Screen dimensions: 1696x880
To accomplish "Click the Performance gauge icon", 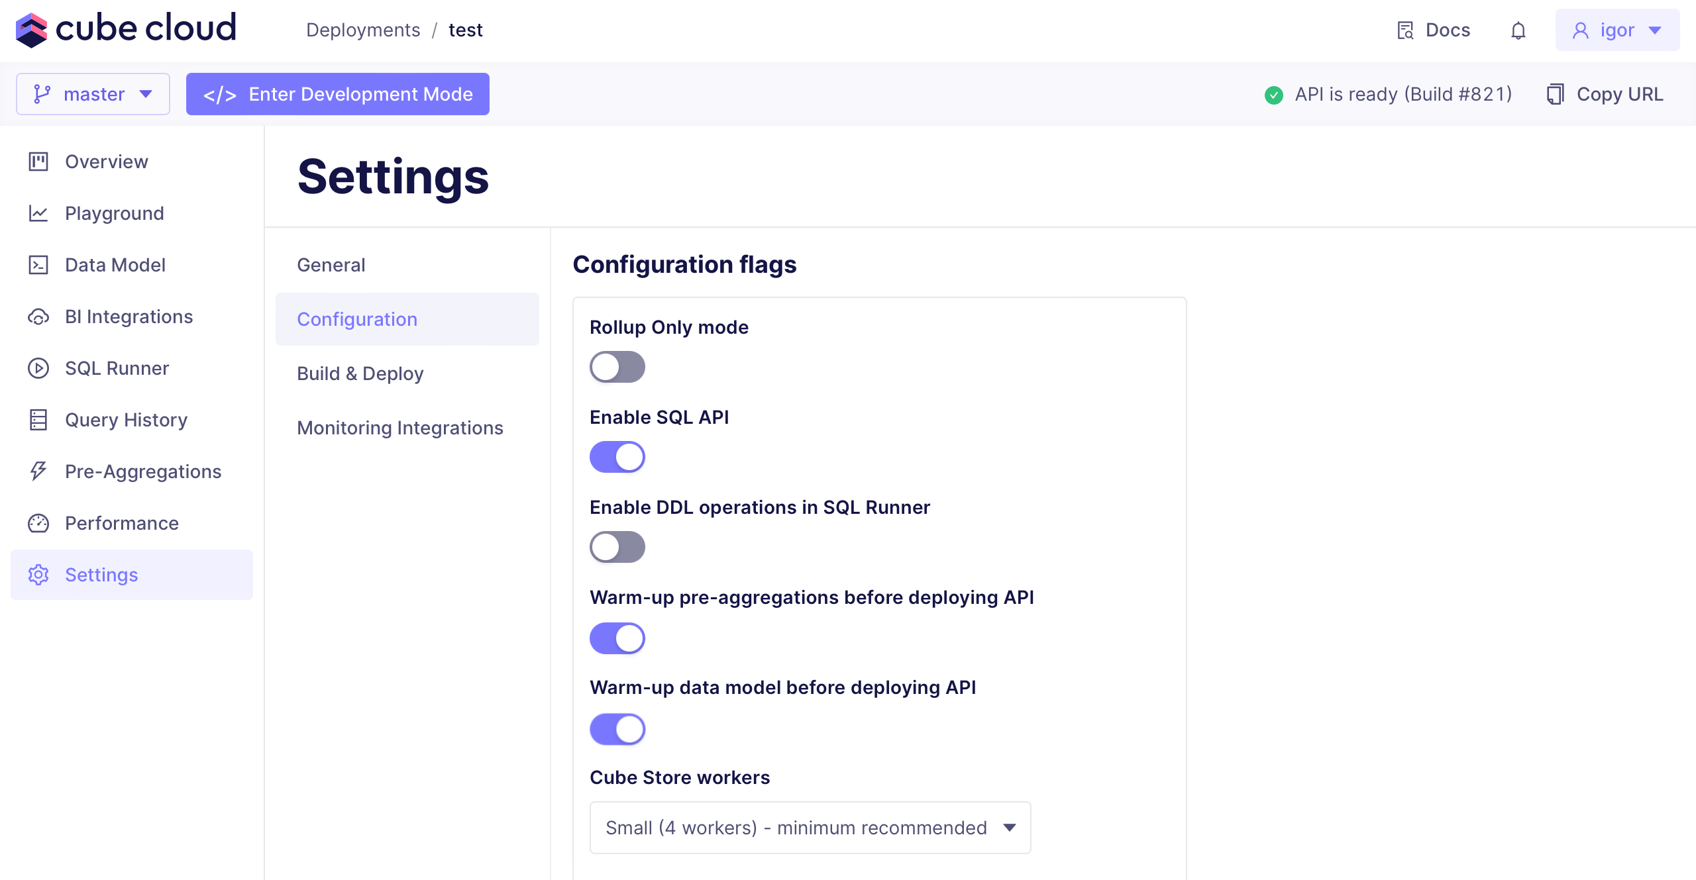I will (38, 523).
